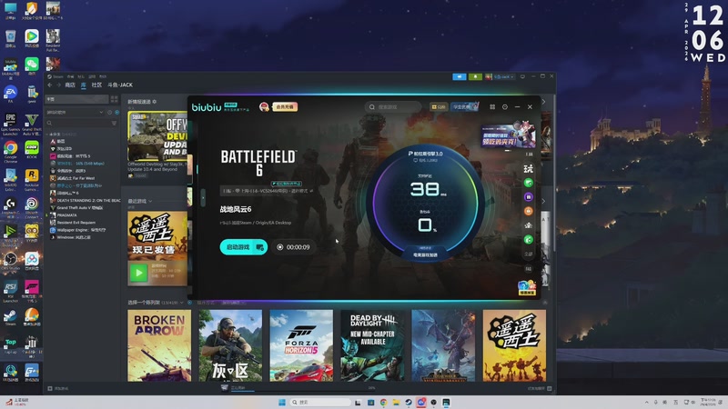Select DEATH STRANDING 2 in Steam library list
The width and height of the screenshot is (728, 409).
pyautogui.click(x=85, y=200)
